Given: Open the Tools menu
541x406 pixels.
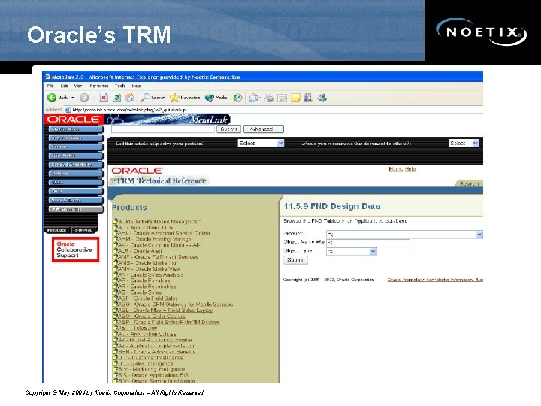Looking at the screenshot, I should coord(120,86).
